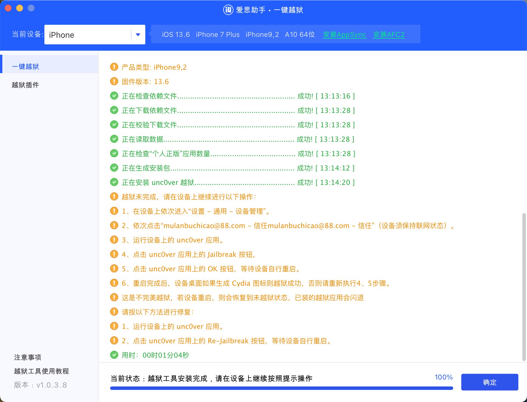Open the device dropdown arrow
This screenshot has width=527, height=402.
[x=138, y=35]
